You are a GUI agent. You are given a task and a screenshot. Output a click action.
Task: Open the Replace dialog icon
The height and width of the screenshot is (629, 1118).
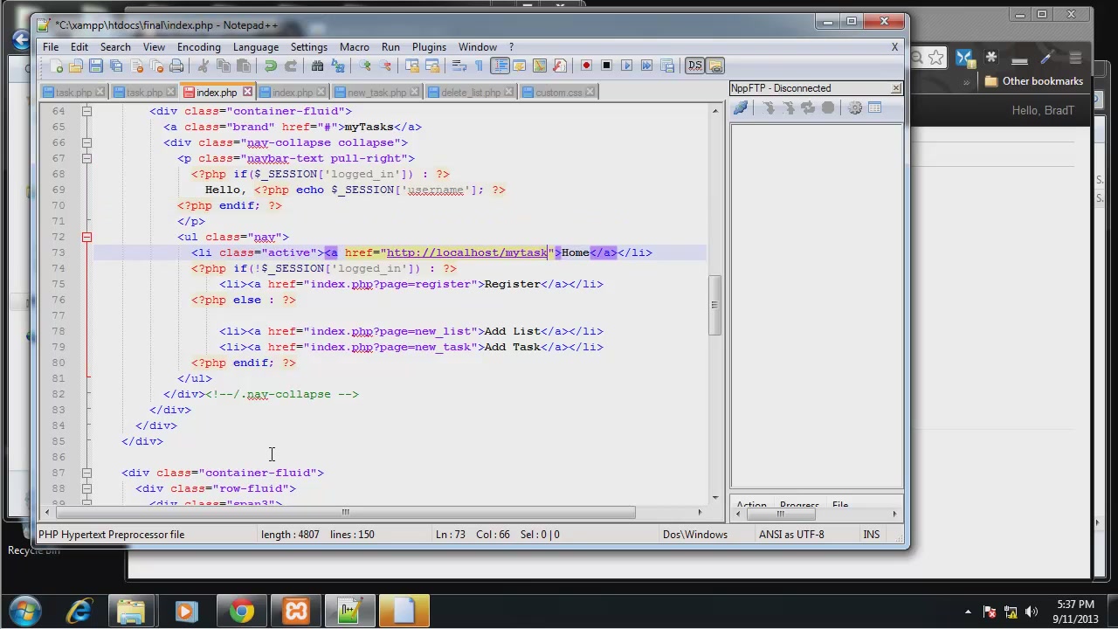click(x=337, y=66)
